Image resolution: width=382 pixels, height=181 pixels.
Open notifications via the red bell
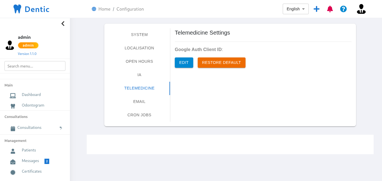coord(330,9)
